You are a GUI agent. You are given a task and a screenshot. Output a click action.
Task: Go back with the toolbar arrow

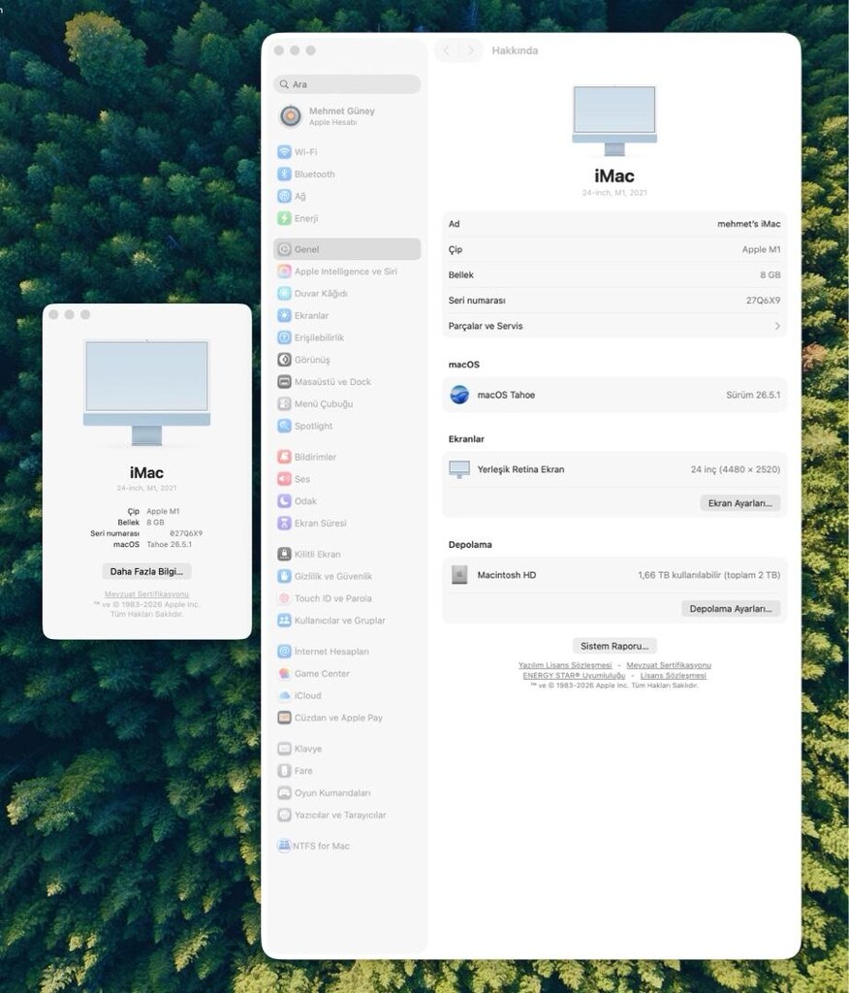pyautogui.click(x=447, y=50)
